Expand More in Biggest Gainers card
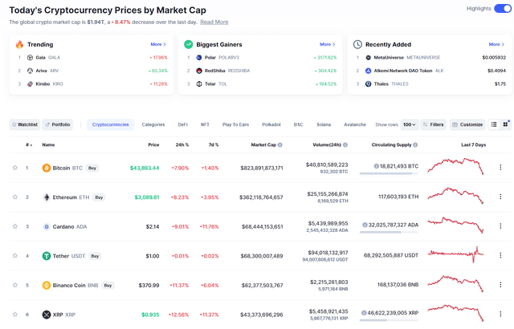This screenshot has height=329, width=514. (x=327, y=44)
